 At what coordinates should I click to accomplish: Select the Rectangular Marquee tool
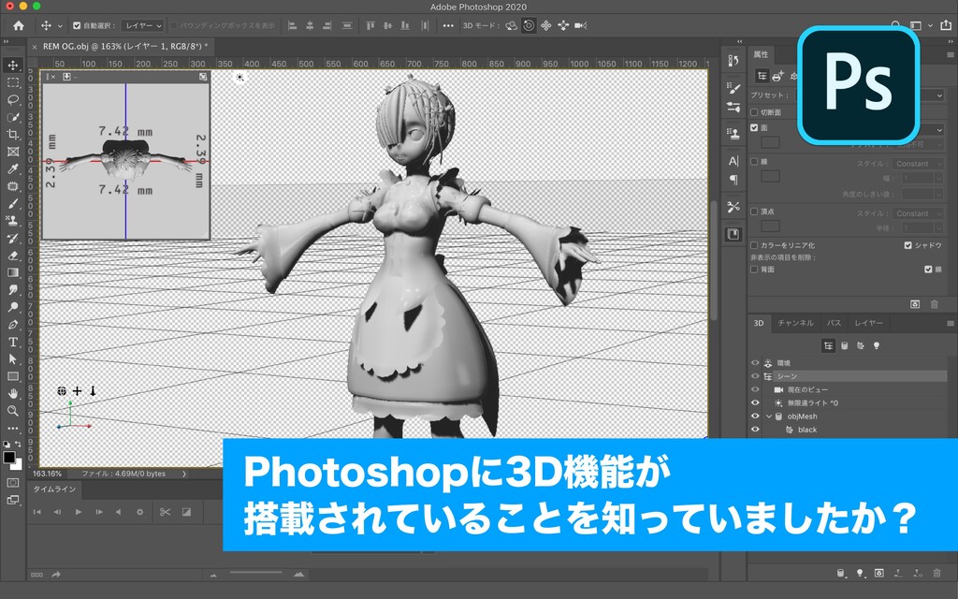13,82
